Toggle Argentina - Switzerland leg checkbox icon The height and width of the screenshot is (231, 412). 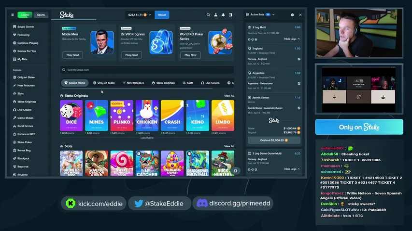[299, 84]
